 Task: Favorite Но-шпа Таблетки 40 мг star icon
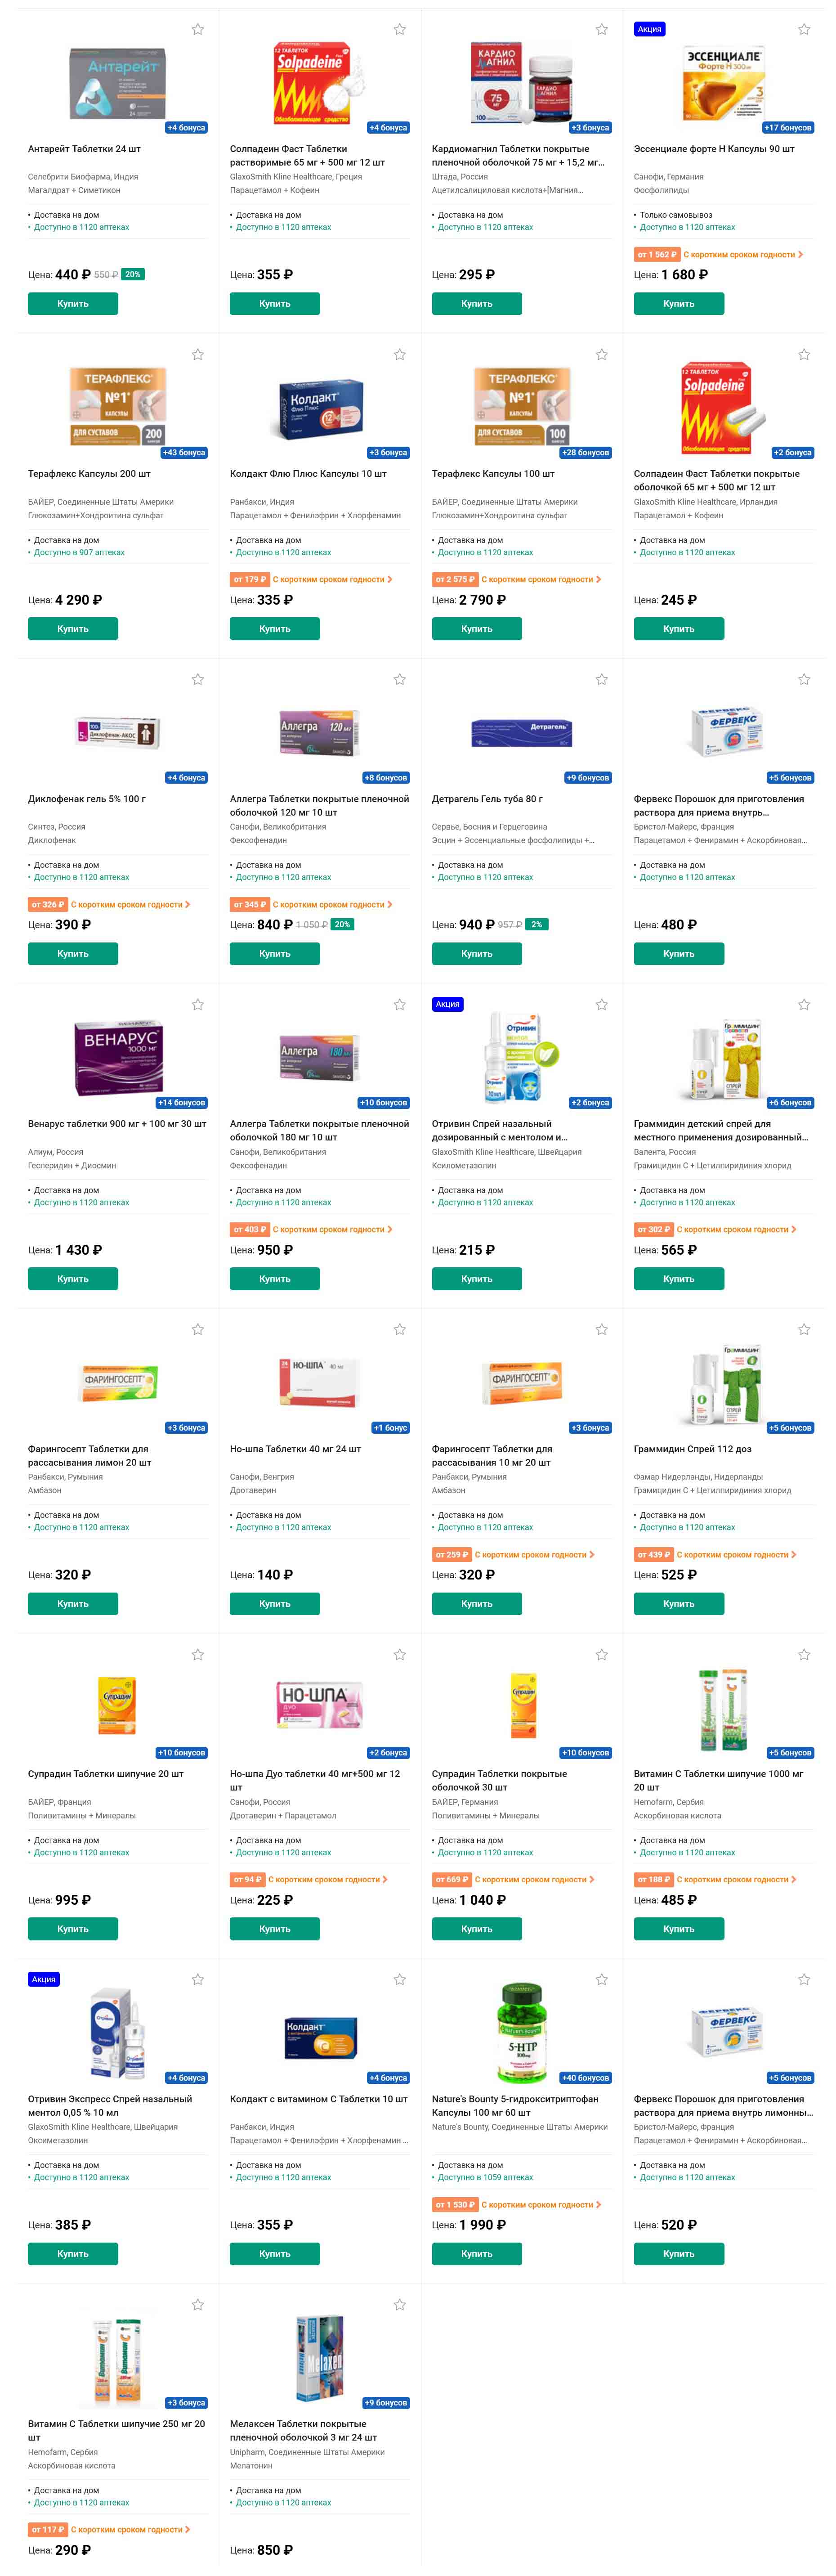tap(400, 1329)
